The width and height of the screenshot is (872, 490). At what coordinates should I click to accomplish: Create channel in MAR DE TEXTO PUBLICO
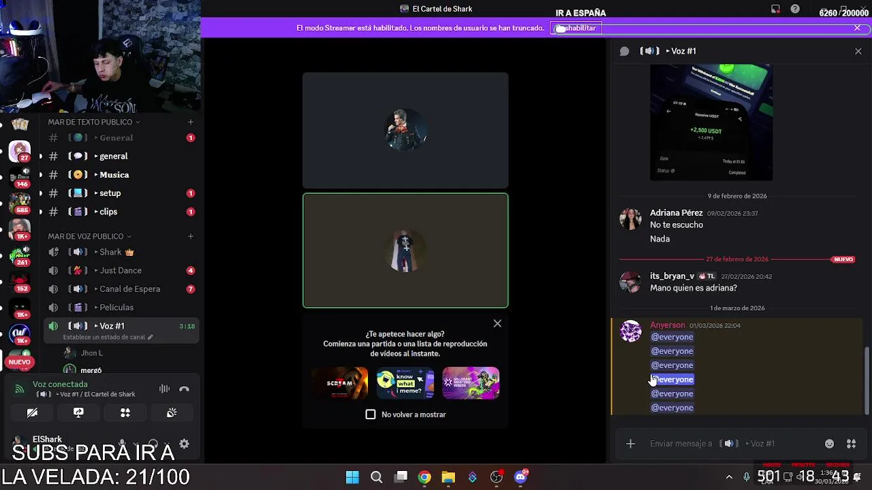(x=190, y=122)
